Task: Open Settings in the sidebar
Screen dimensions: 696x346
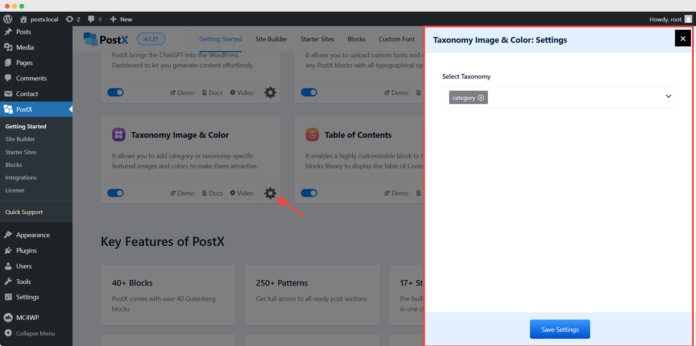Action: pyautogui.click(x=36, y=297)
